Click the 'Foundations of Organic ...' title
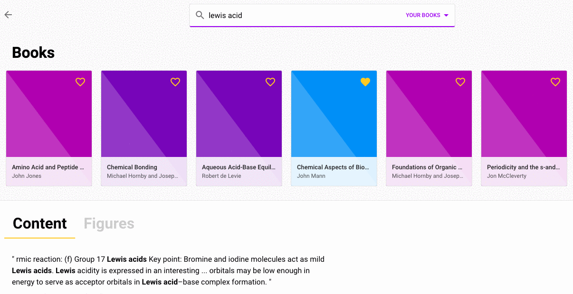 (427, 167)
